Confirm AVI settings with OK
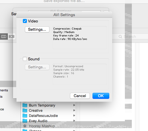The image size is (148, 131). [101, 96]
